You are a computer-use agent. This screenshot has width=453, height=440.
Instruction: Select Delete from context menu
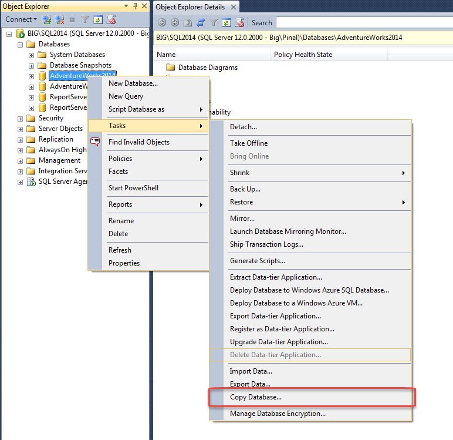(148, 233)
